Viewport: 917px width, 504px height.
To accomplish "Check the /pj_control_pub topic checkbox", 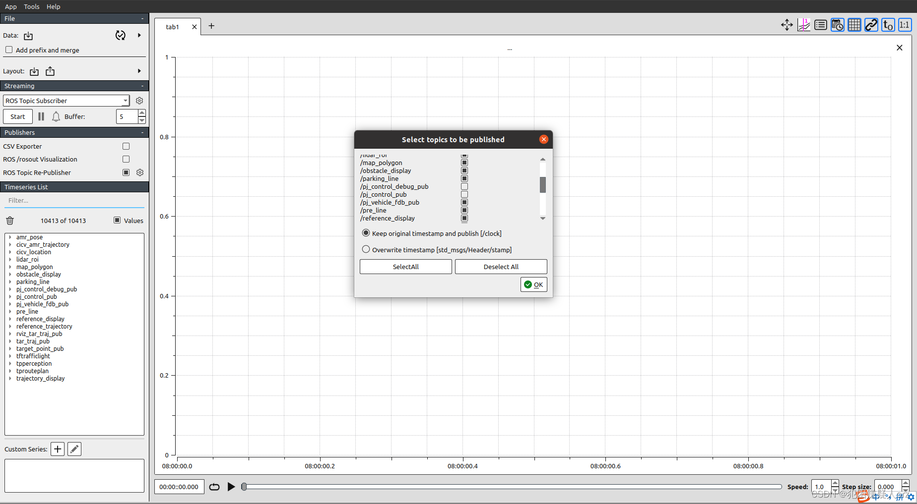I will point(464,194).
